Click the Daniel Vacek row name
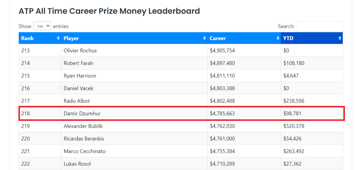Viewport: 356px width, 170px height. (78, 88)
